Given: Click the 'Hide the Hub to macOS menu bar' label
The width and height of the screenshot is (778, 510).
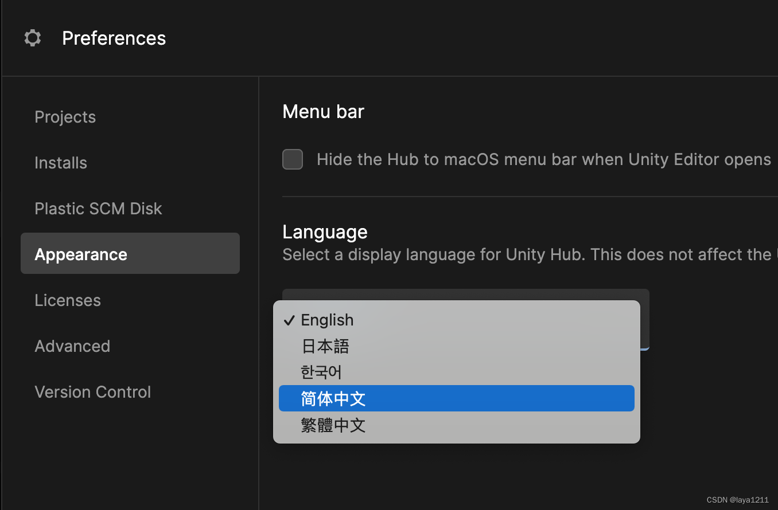Looking at the screenshot, I should [544, 159].
